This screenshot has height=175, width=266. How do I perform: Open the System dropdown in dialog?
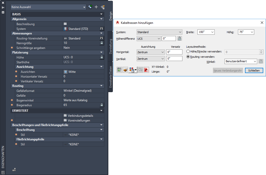point(159,32)
